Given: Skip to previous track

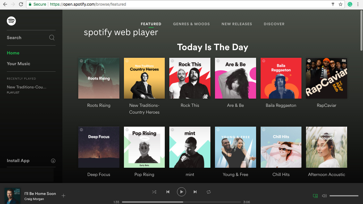Looking at the screenshot, I should click(x=168, y=192).
